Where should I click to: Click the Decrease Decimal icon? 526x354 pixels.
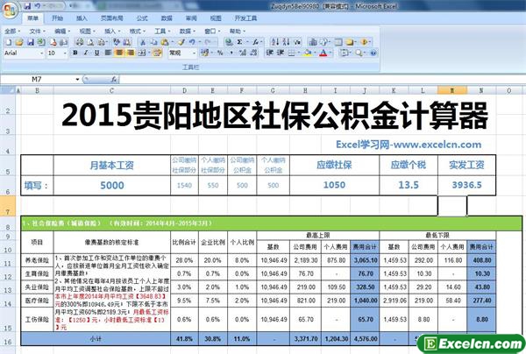(x=253, y=53)
